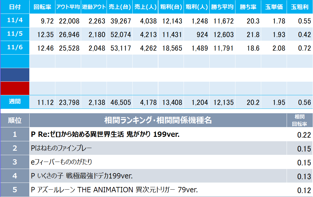This screenshot has height=197, width=313.
Task: Select the 玉粗利 column header
Action: pos(300,7)
